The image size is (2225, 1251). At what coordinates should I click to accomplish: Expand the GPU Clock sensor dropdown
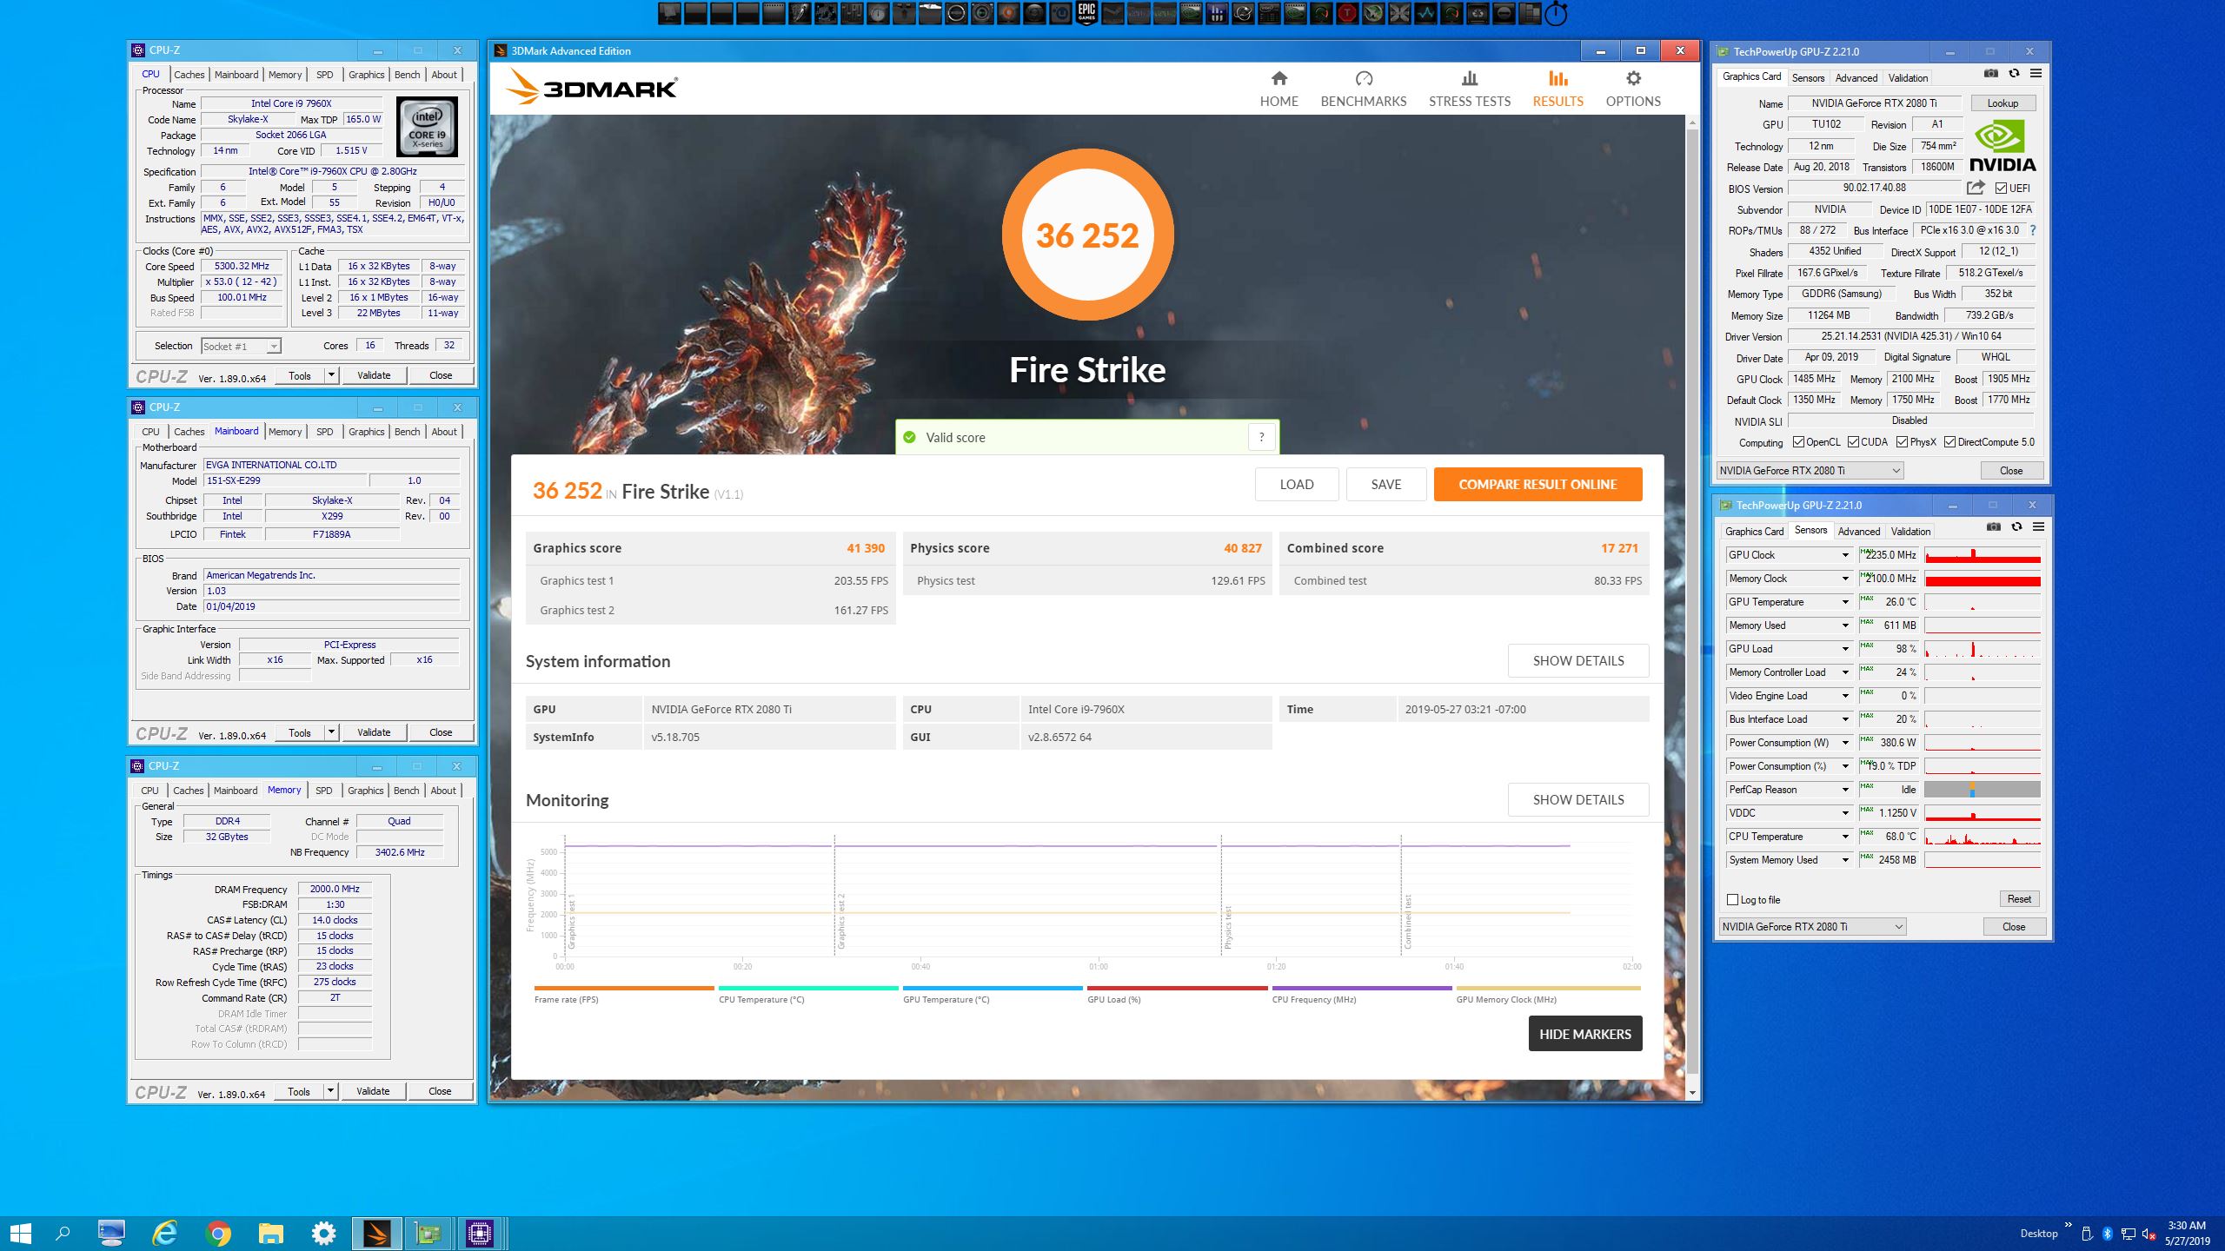pyautogui.click(x=1844, y=555)
